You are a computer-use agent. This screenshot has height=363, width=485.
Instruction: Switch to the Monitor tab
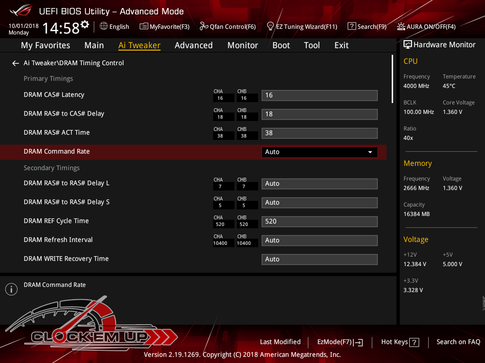(242, 45)
